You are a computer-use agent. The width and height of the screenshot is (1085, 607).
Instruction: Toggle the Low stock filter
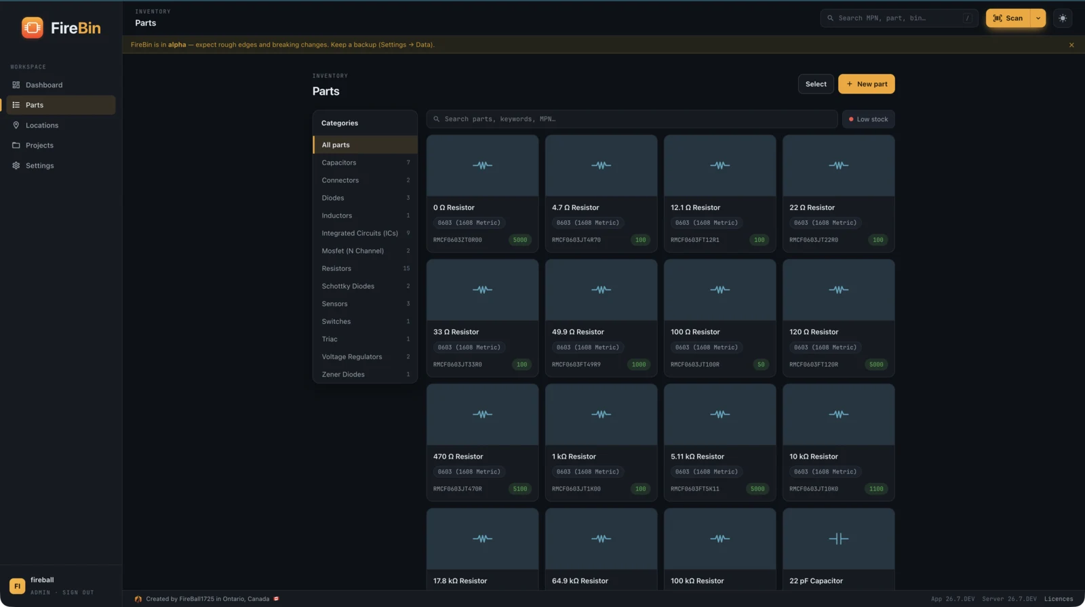869,119
